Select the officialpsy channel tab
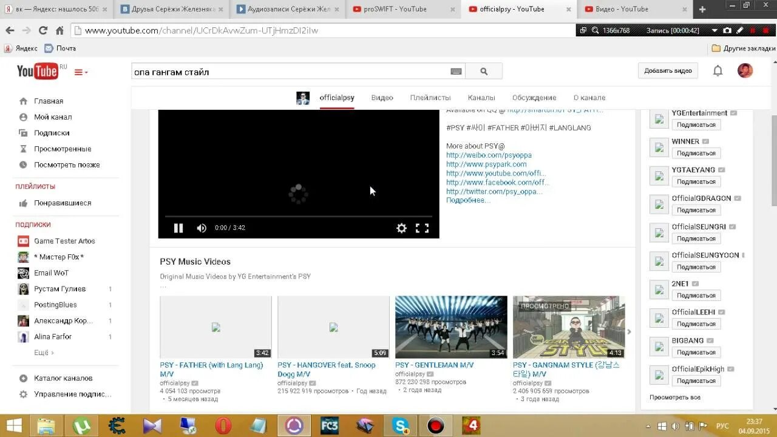Viewport: 777px width, 437px height. (x=337, y=98)
